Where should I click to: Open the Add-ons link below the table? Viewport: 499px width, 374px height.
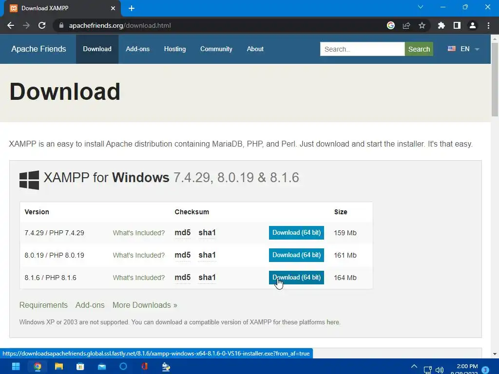(90, 305)
